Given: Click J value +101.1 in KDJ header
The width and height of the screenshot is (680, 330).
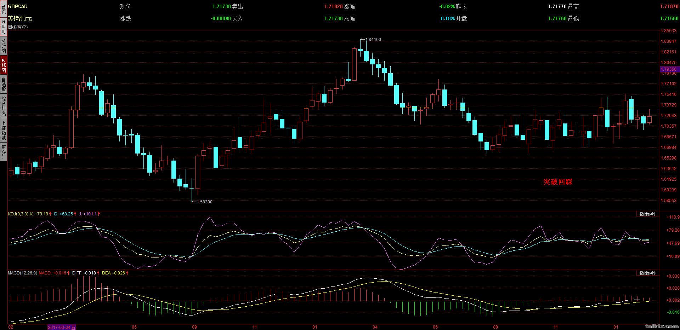Looking at the screenshot, I should [90, 214].
